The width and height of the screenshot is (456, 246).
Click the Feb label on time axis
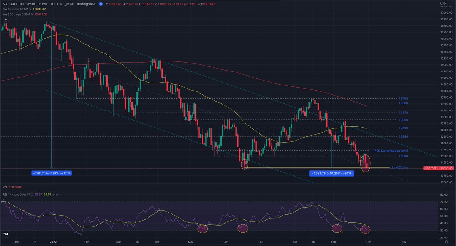(86, 241)
